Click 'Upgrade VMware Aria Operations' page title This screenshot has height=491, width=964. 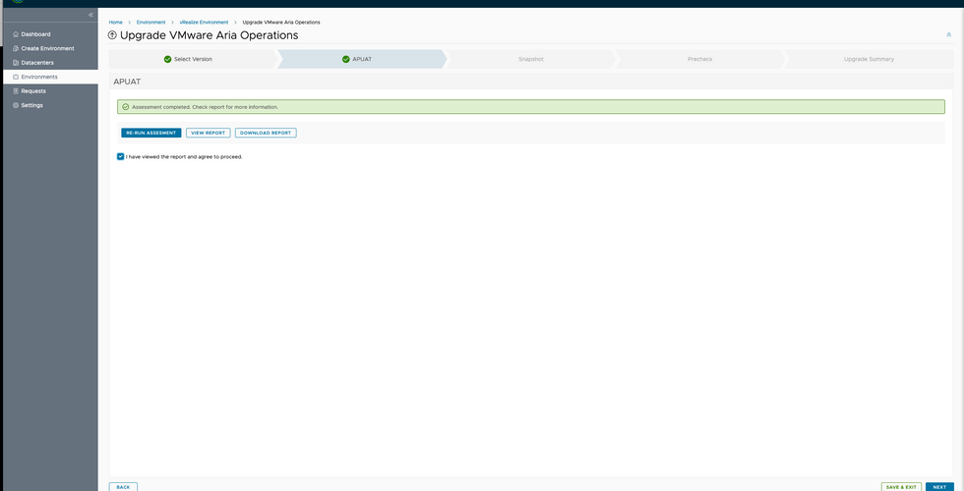(x=209, y=35)
